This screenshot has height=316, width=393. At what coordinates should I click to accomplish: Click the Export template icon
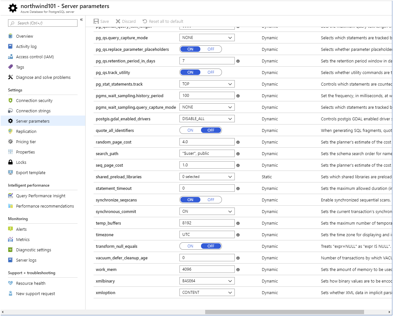[11, 172]
